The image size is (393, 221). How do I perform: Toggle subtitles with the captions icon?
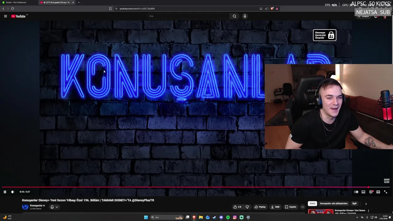tap(363, 192)
